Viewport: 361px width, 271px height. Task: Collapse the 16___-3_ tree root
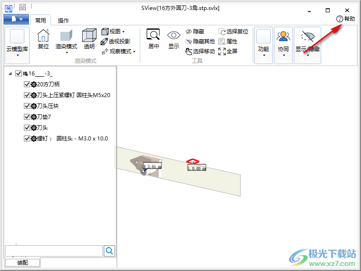[10, 74]
